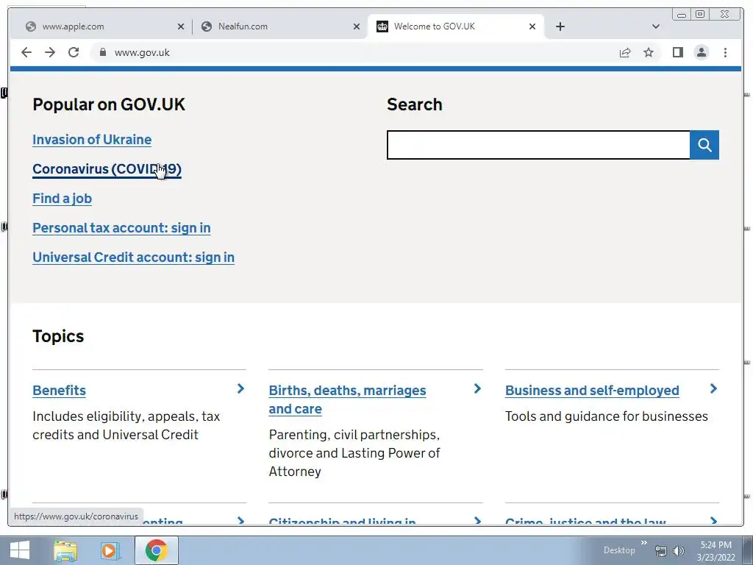Click the GOV.UK search text field
This screenshot has height=565, width=753.
tap(538, 145)
